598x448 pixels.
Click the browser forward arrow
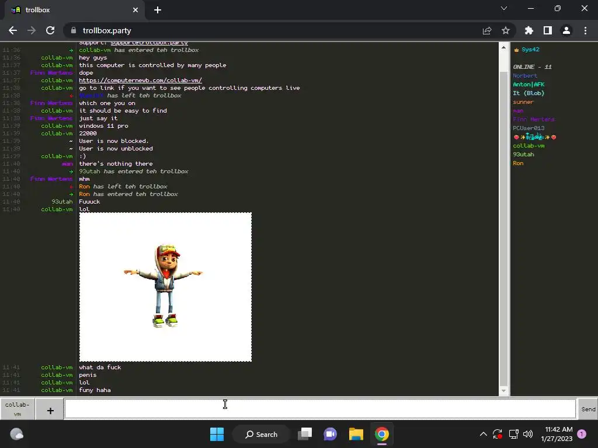point(32,30)
